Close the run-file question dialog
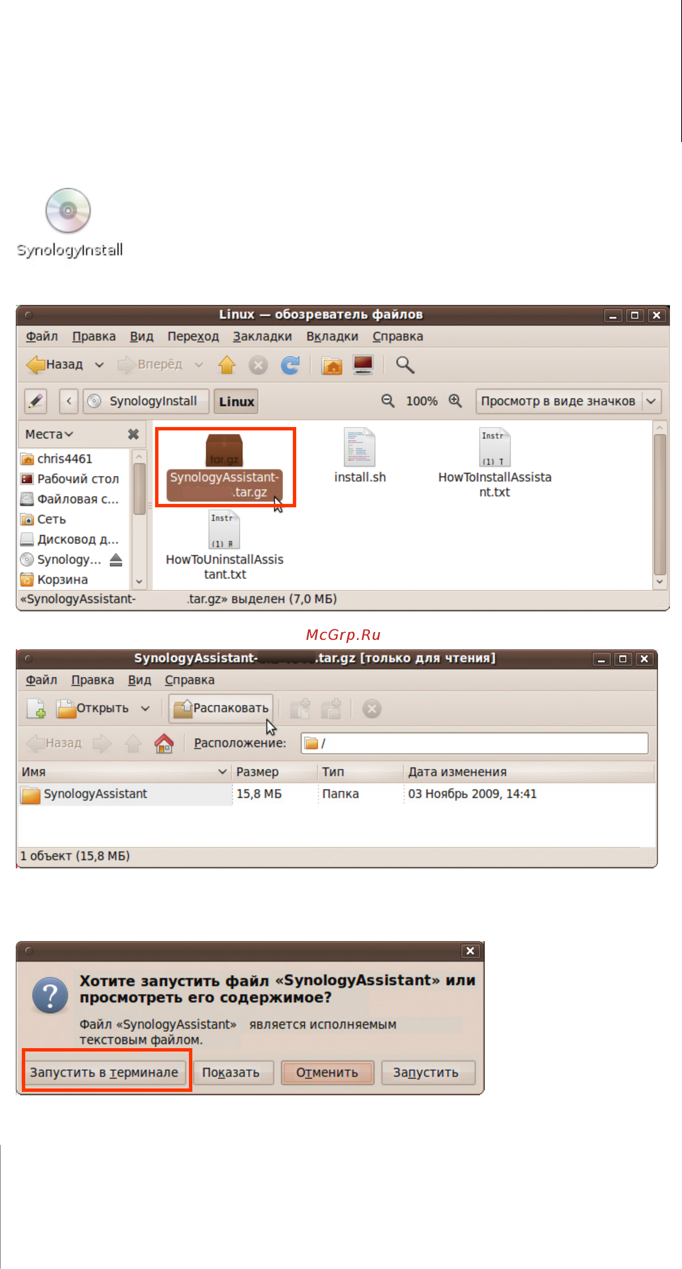The image size is (682, 1269). coord(470,951)
